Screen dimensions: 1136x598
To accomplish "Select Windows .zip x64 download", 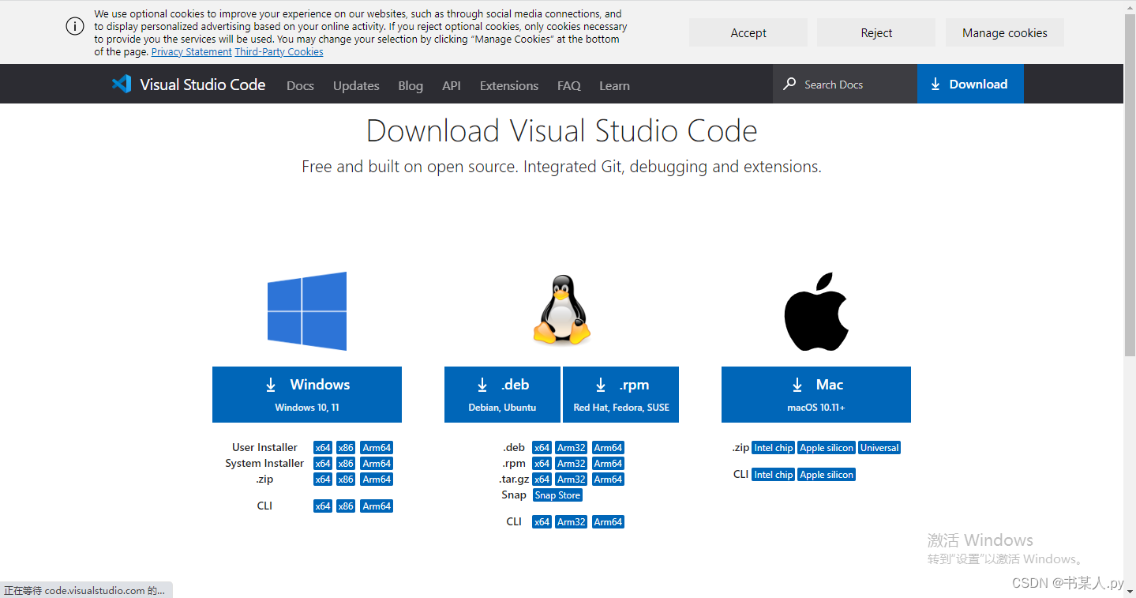I will point(323,480).
